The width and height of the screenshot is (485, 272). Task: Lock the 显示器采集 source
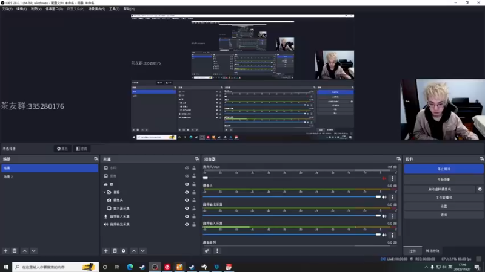click(x=194, y=208)
